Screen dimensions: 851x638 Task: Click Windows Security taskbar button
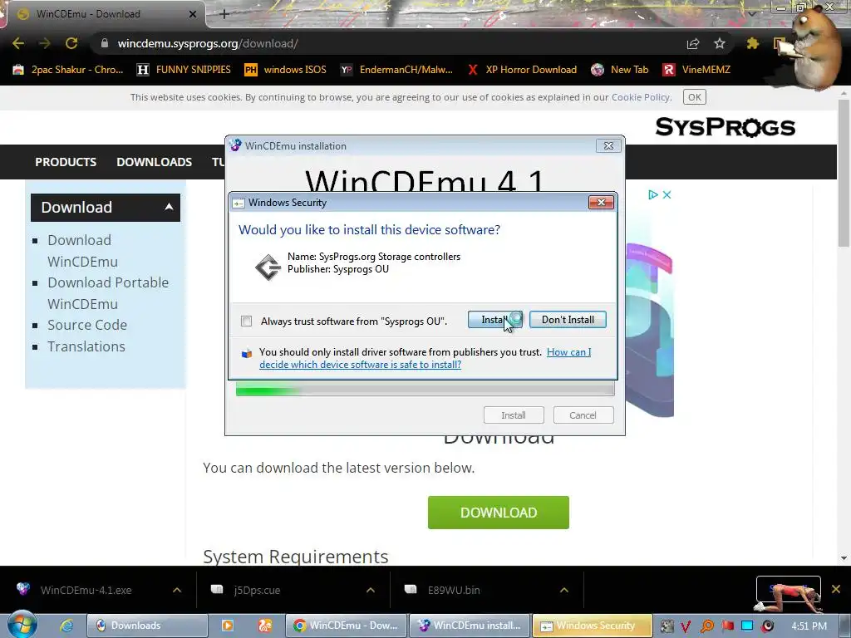(x=592, y=626)
